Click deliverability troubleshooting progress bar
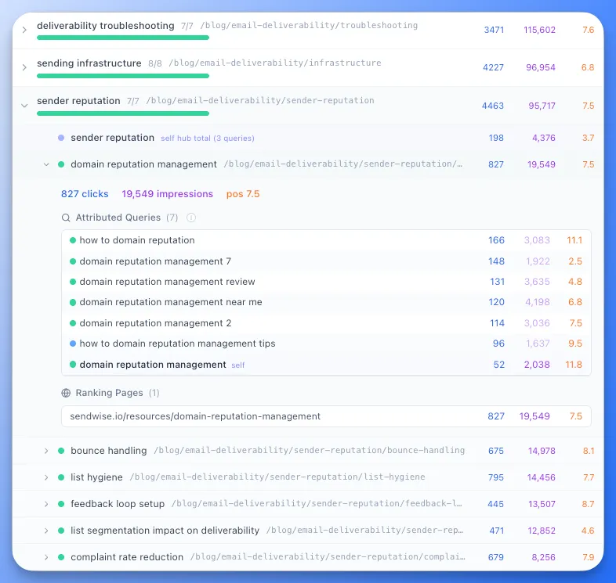Image resolution: width=616 pixels, height=583 pixels. point(123,38)
